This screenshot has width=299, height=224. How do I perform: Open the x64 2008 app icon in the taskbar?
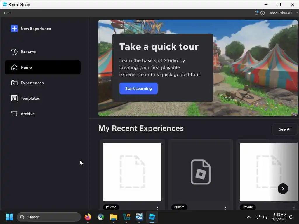(x=139, y=217)
